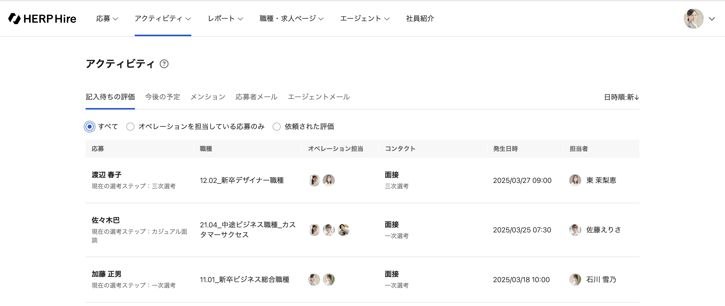Click third operation avatar in 佐々木巴 row
The height and width of the screenshot is (306, 725).
pos(343,230)
